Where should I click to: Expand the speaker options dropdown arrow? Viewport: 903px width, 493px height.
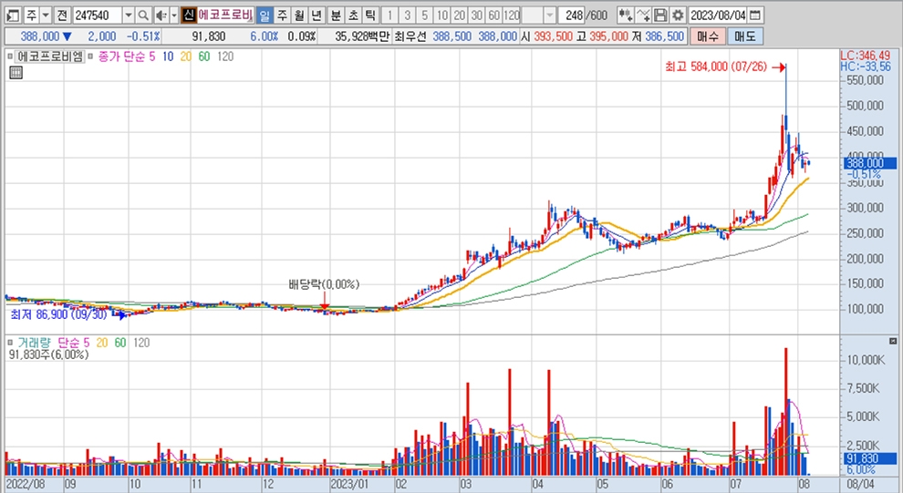[174, 15]
